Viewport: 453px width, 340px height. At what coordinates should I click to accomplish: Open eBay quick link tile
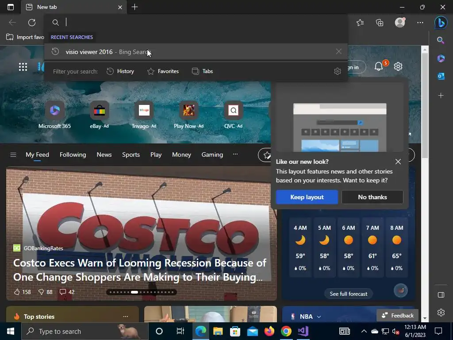100,115
